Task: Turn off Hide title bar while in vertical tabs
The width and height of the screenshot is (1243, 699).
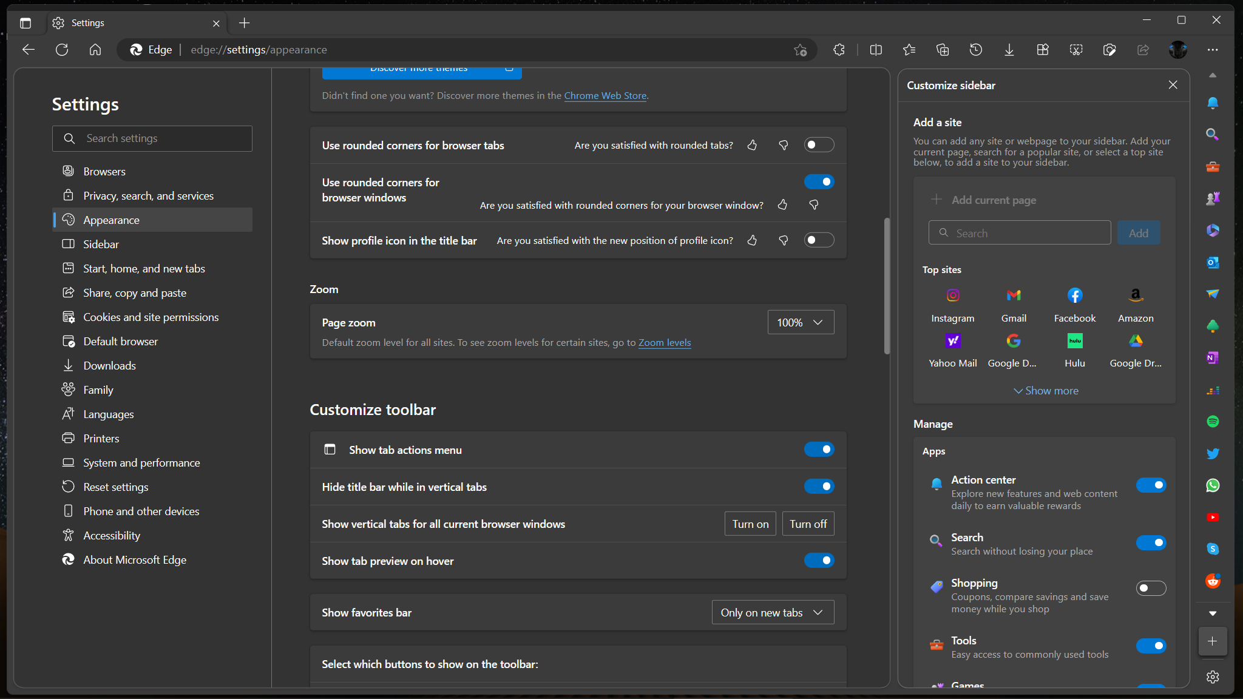Action: [819, 486]
